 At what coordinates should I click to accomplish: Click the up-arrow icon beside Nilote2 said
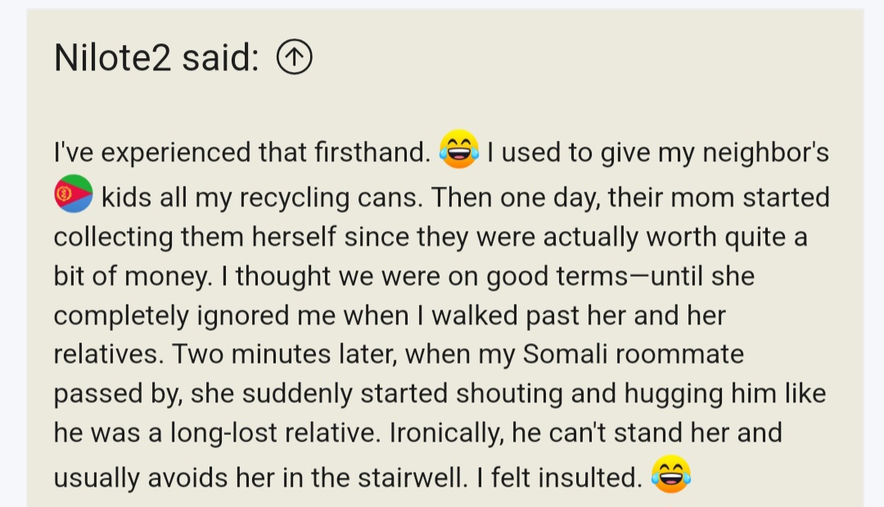click(295, 58)
